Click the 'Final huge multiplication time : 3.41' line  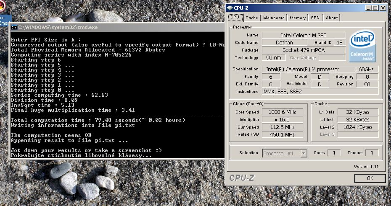pyautogui.click(x=73, y=110)
